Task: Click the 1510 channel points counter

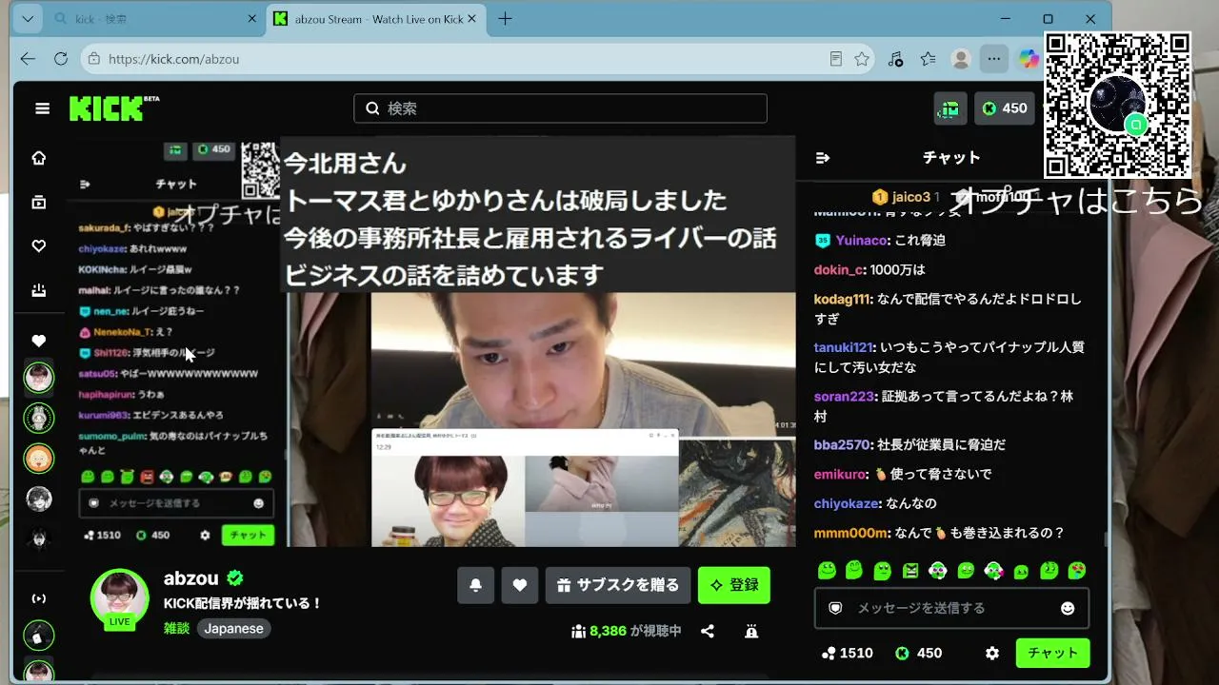Action: point(847,654)
